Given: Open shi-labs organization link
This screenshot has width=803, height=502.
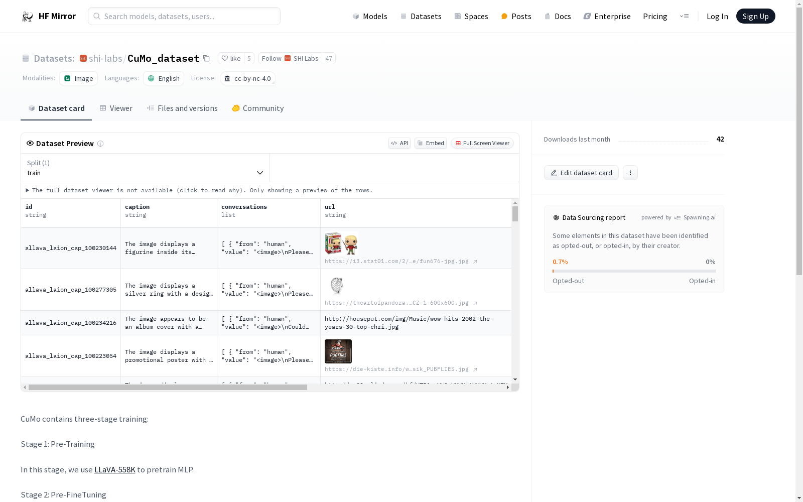Looking at the screenshot, I should [105, 58].
